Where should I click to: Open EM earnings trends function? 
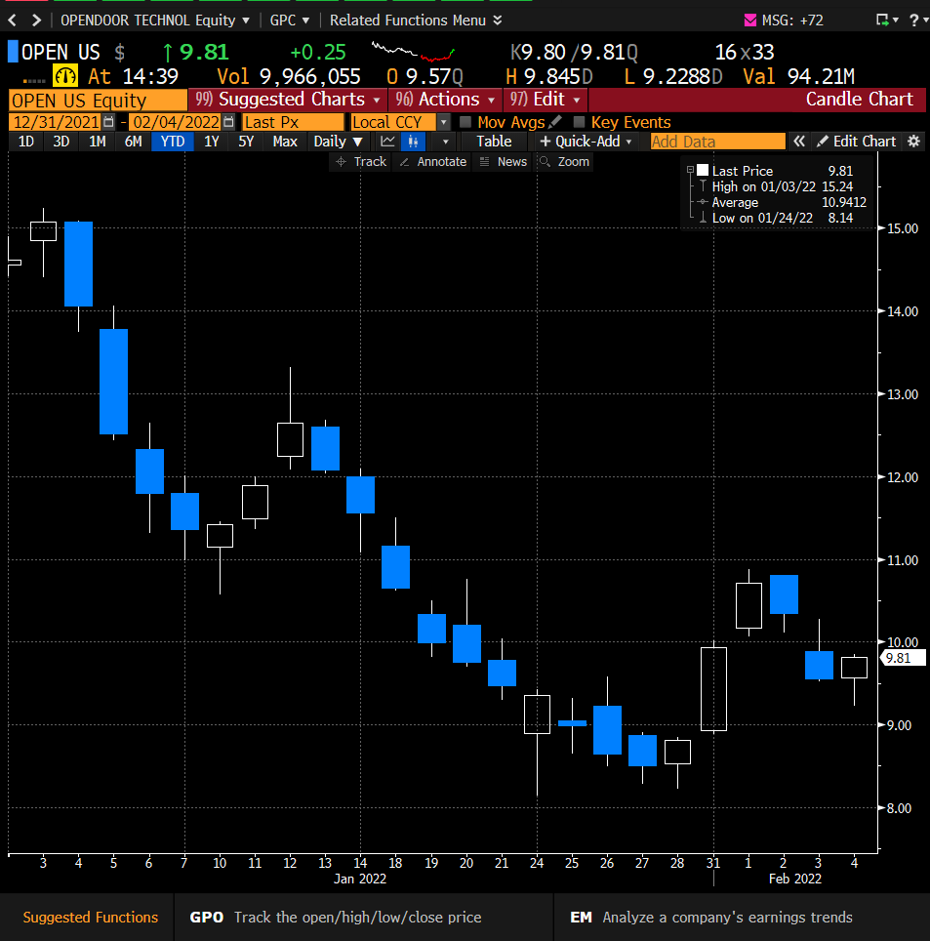pos(711,917)
